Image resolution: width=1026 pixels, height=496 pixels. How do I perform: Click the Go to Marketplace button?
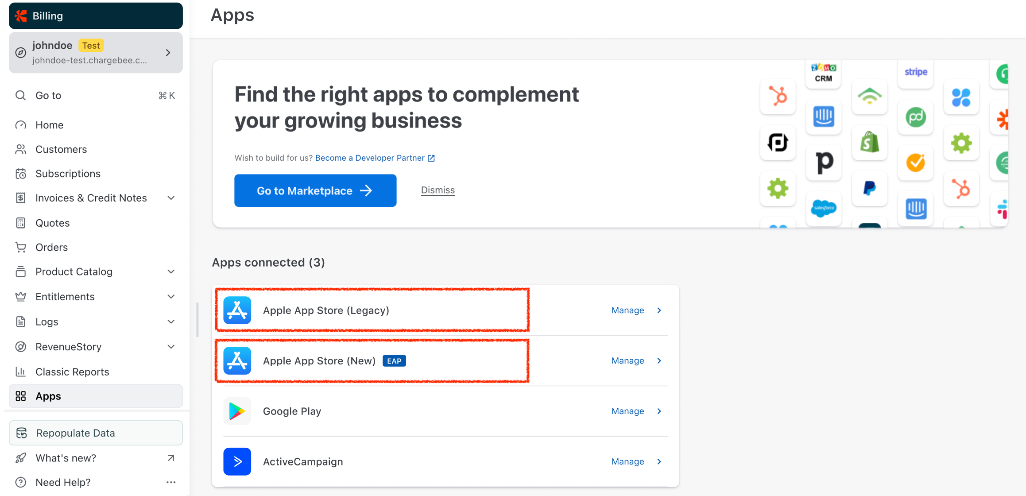(x=315, y=190)
